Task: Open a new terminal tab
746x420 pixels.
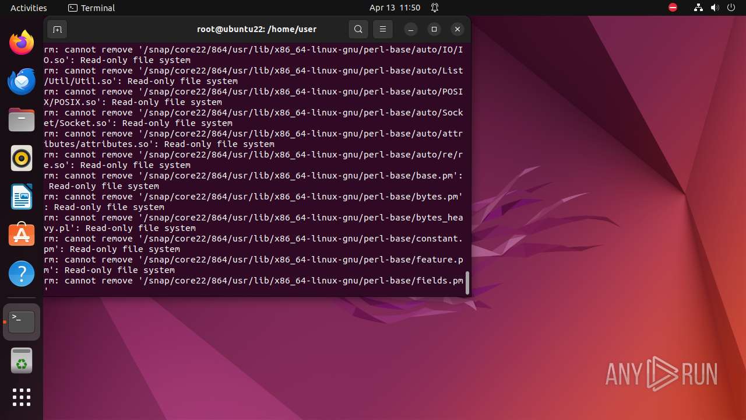Action: [57, 29]
